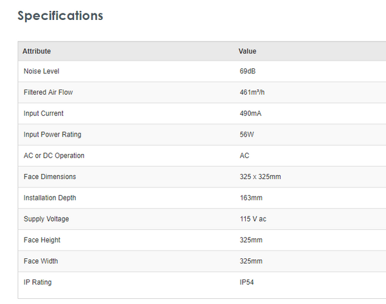Select the Input Current attribute label
This screenshot has width=386, height=304.
coord(44,113)
